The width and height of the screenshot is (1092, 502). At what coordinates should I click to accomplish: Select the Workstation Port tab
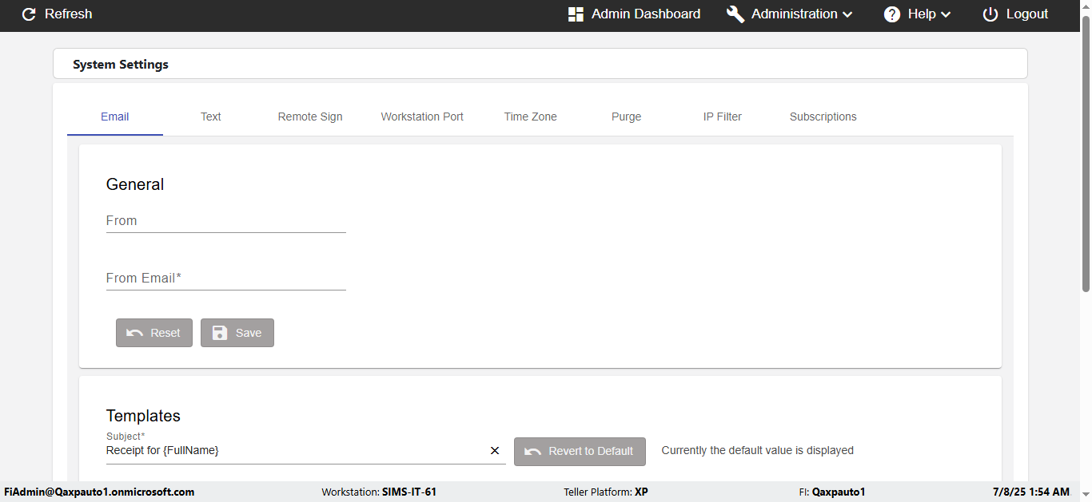pos(422,117)
